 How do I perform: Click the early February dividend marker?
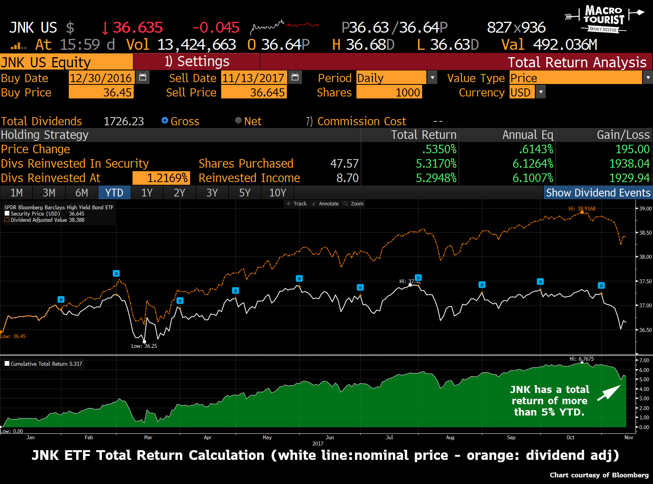(x=61, y=300)
